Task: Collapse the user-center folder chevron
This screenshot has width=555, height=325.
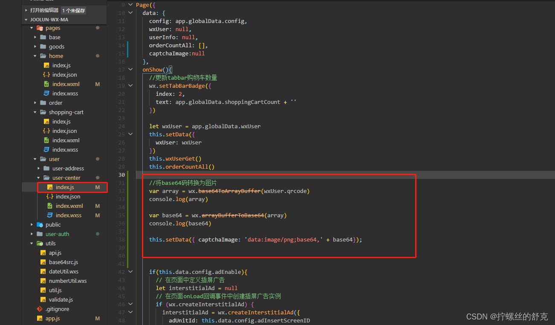Action: (x=38, y=178)
